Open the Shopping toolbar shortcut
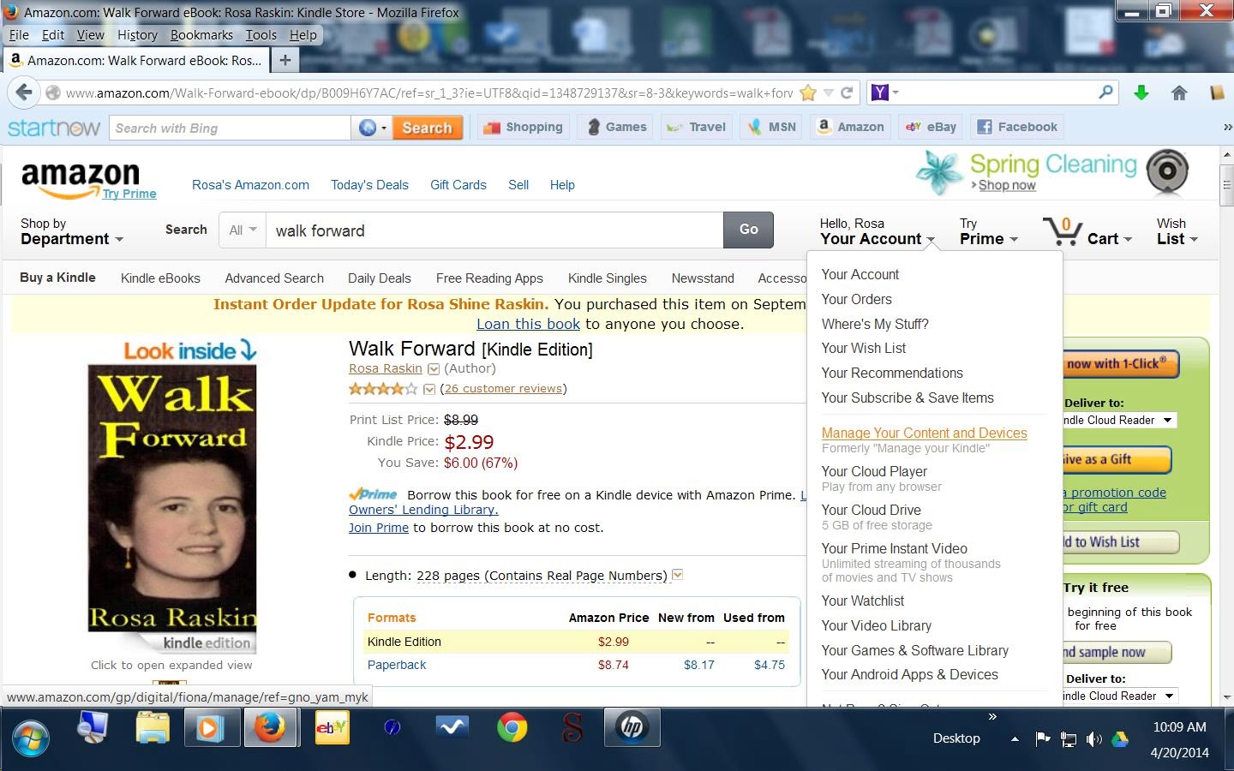Viewport: 1234px width, 771px height. 523,127
